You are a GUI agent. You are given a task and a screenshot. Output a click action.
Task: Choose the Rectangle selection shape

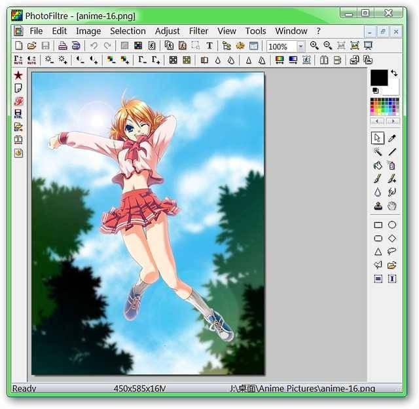(378, 225)
